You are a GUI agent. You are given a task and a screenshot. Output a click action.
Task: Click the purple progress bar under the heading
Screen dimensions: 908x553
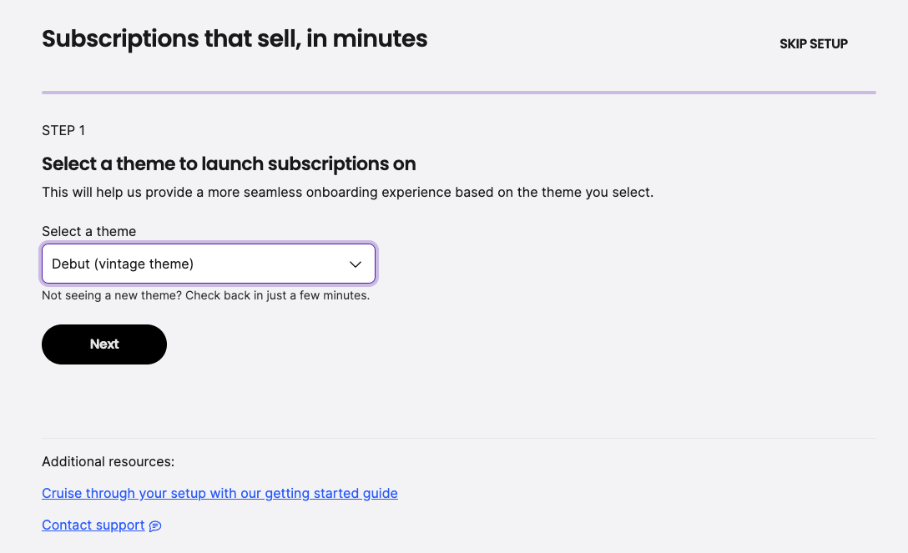tap(459, 89)
